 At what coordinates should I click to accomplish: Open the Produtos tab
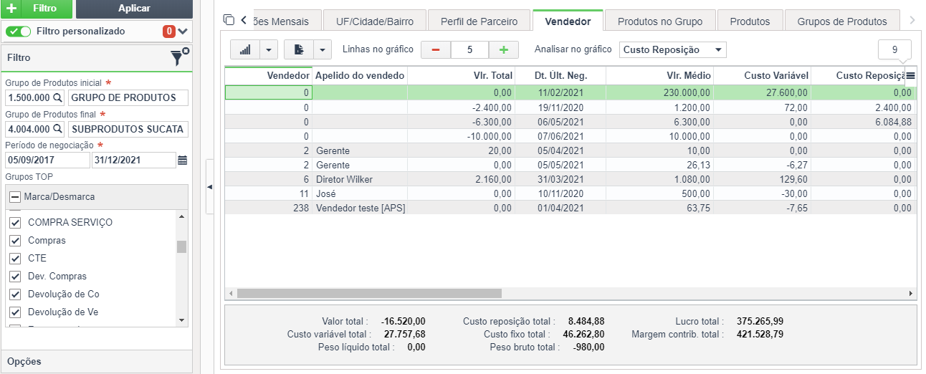click(750, 21)
